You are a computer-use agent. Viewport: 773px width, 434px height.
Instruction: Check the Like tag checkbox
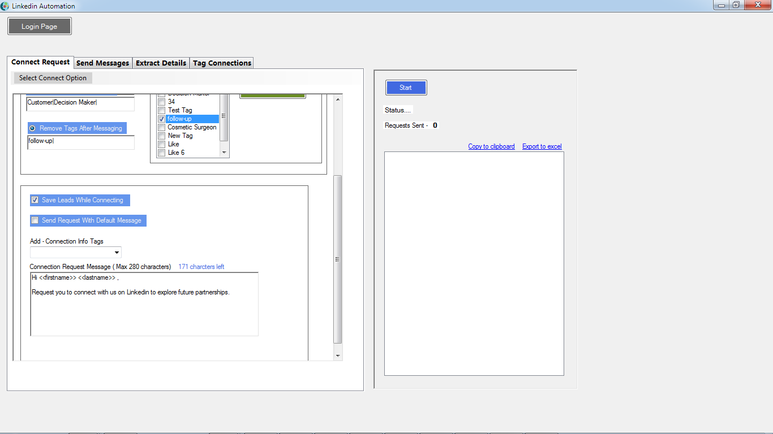pyautogui.click(x=161, y=145)
